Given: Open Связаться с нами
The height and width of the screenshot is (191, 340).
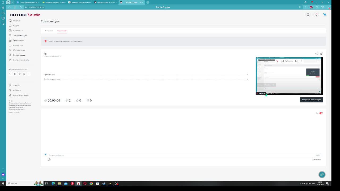Looking at the screenshot, I should pos(21,95).
